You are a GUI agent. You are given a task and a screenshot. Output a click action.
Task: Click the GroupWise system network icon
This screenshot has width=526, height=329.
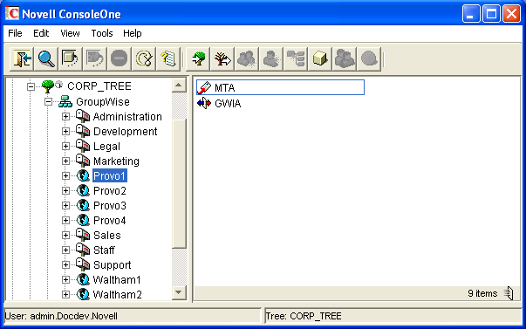coord(65,101)
